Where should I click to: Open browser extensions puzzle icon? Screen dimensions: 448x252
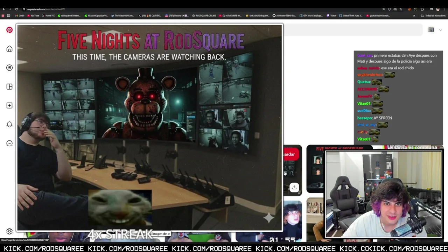pos(422,9)
